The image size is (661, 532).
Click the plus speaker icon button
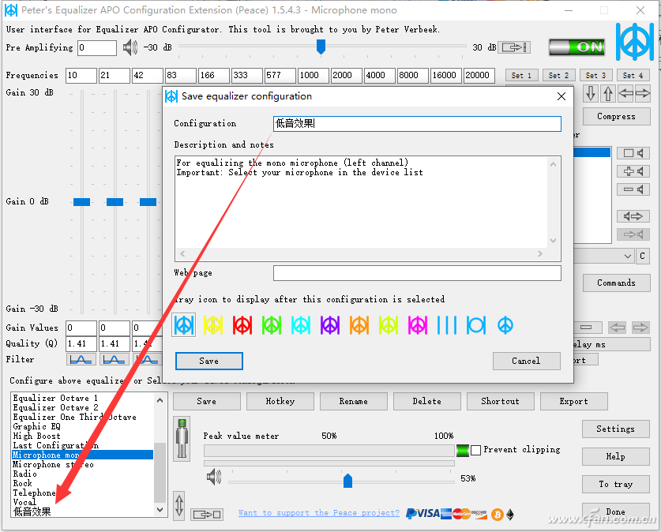[633, 171]
